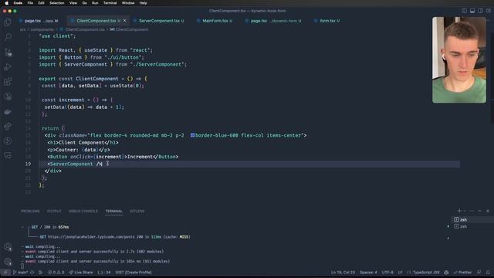This screenshot has height=278, width=494.
Task: Open the Explorer view in activity bar
Action: tap(8, 22)
